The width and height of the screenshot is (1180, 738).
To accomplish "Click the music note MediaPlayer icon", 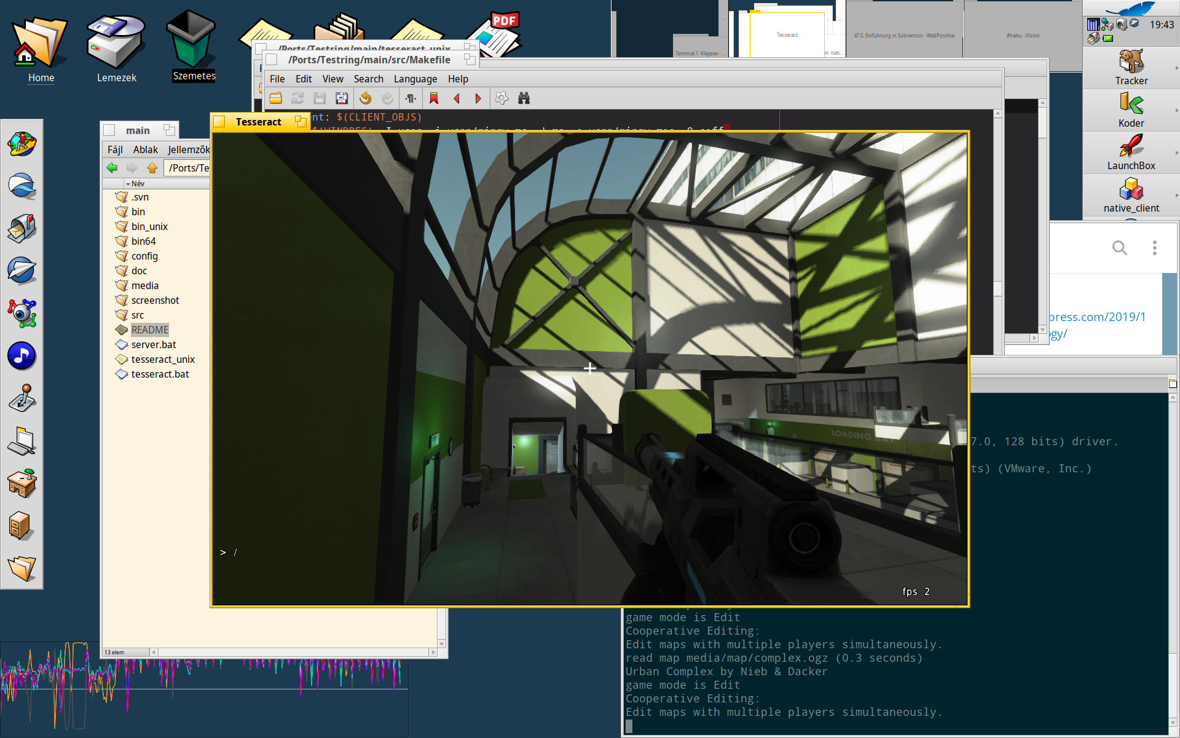I will point(22,356).
